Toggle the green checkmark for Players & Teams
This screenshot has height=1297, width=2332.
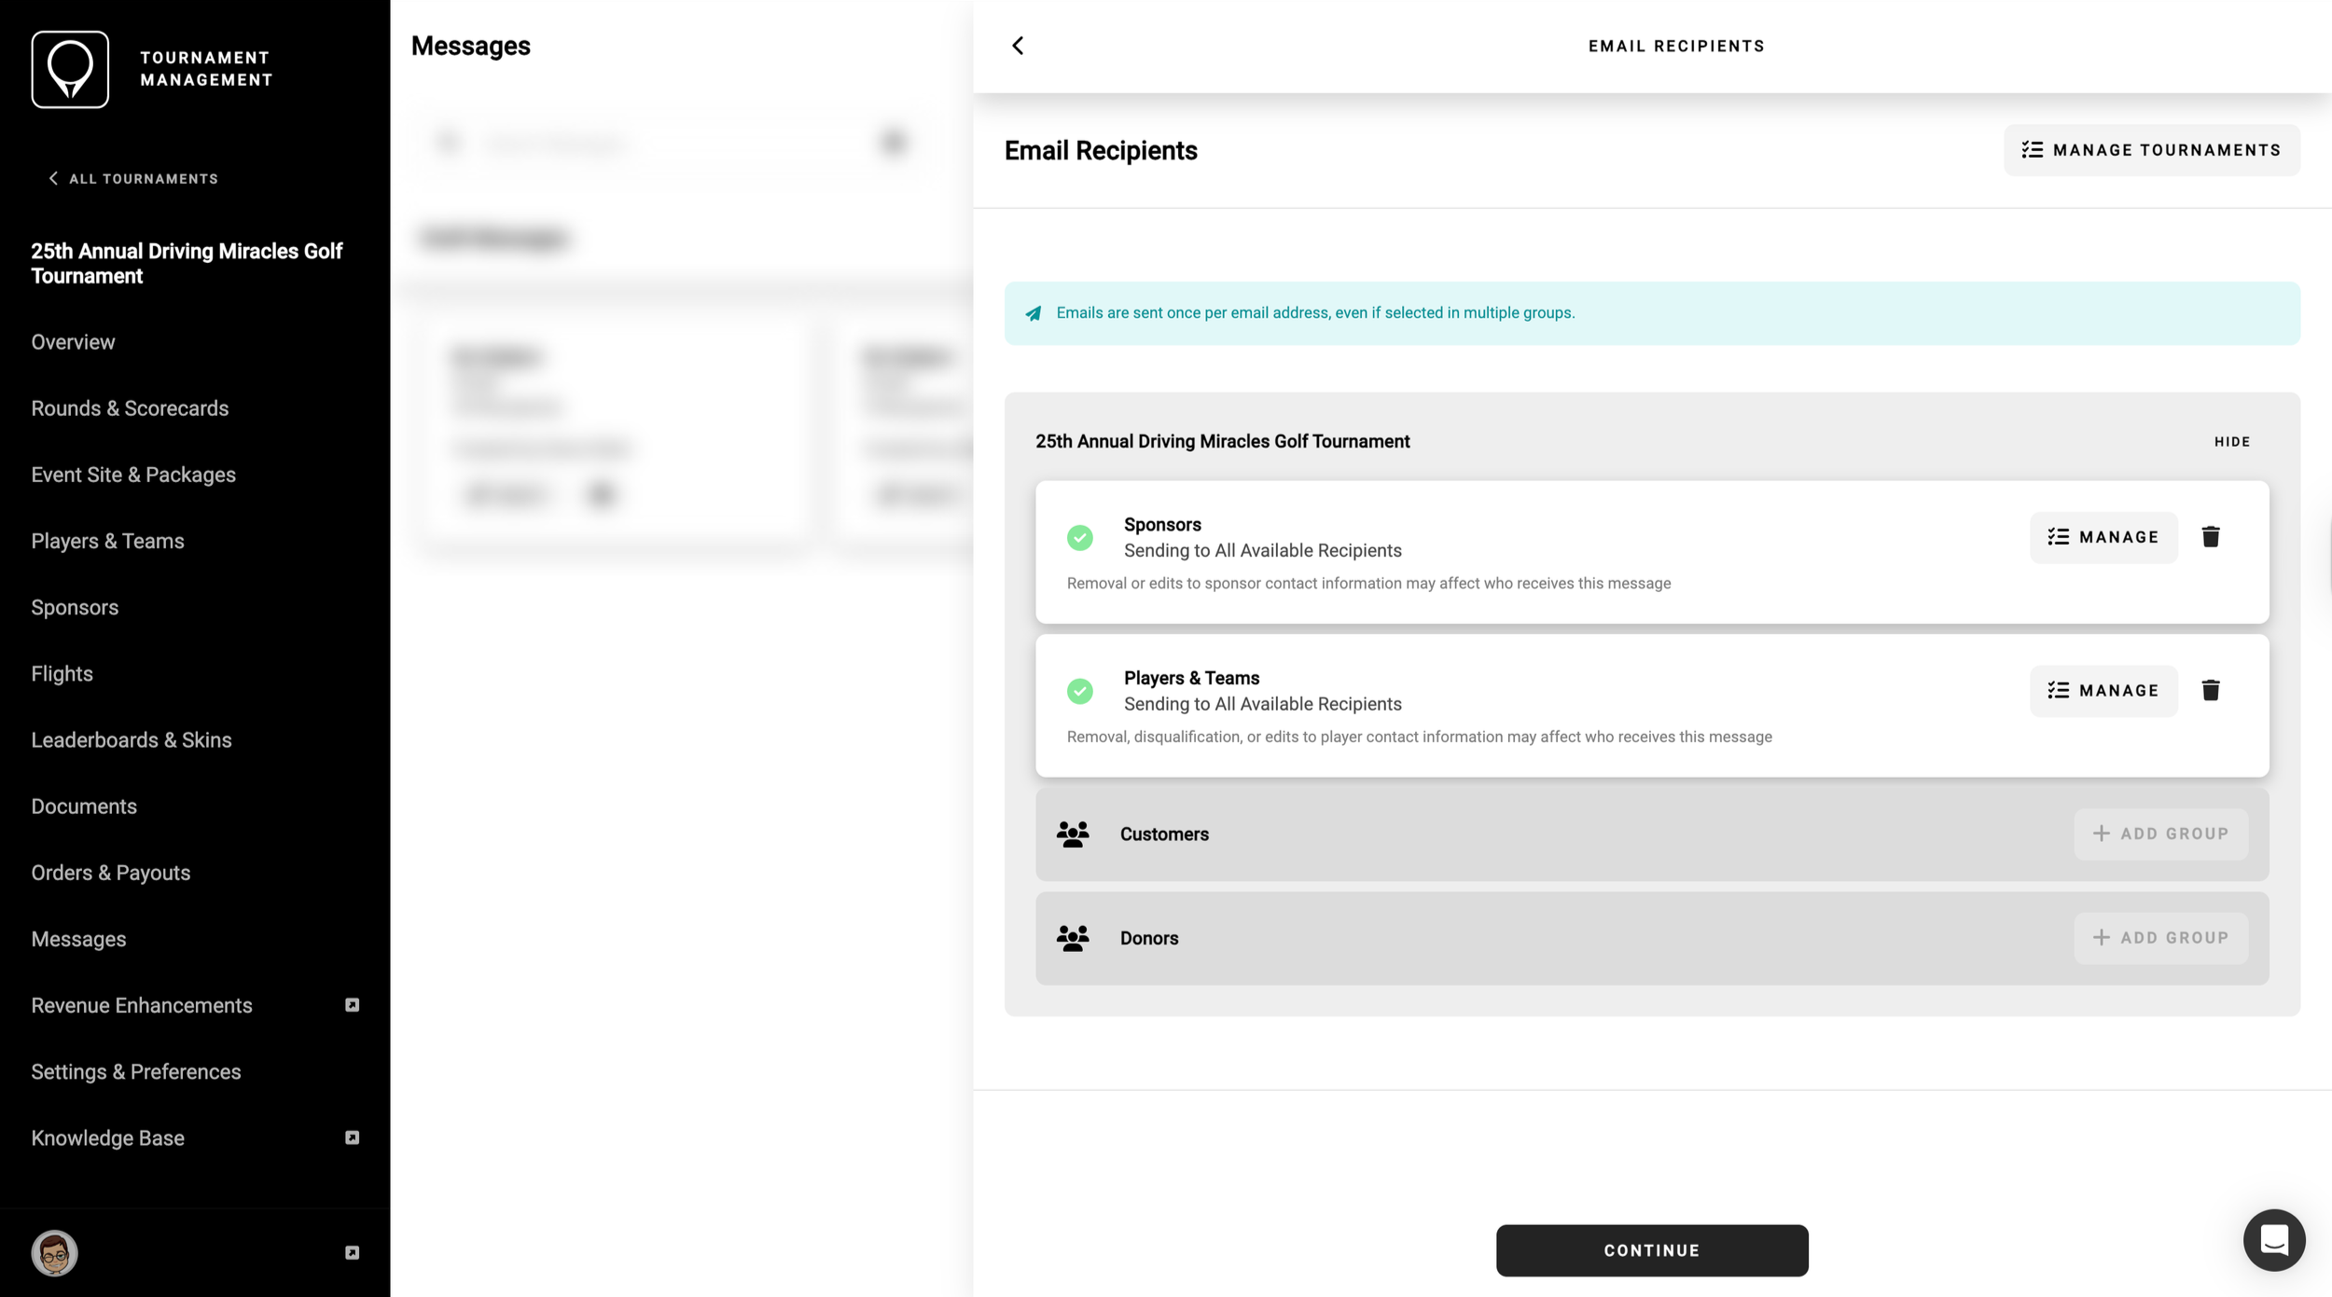pos(1079,691)
